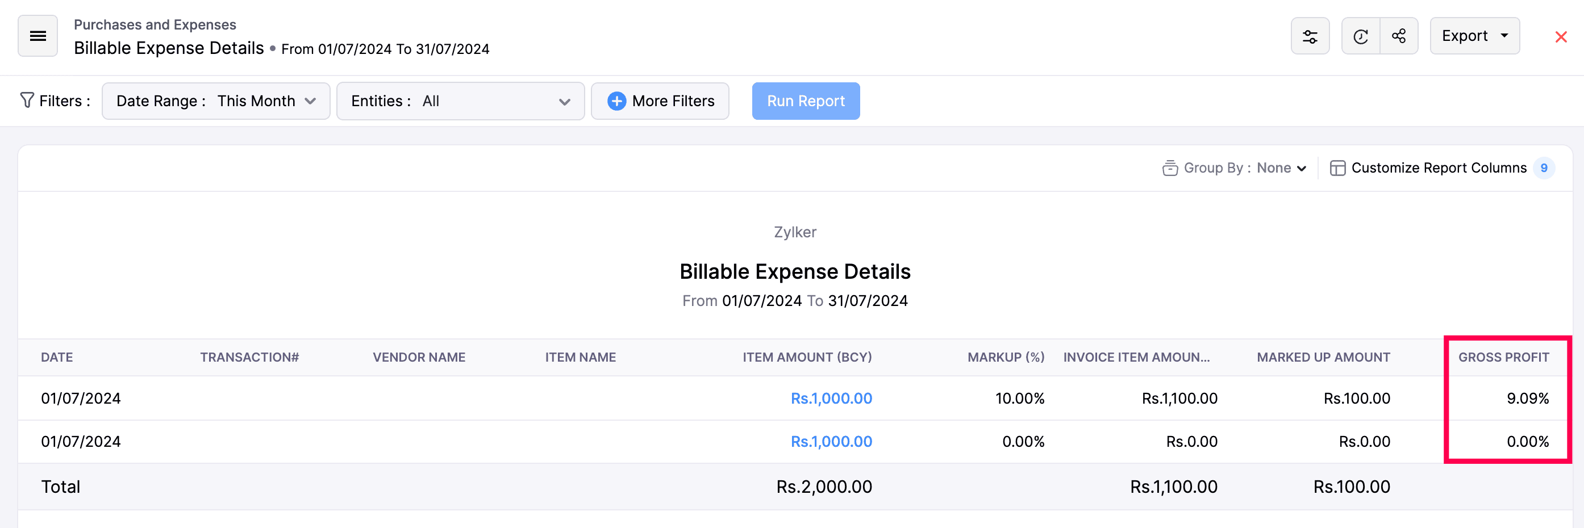Open the first Rs.1,000.00 amount link
The width and height of the screenshot is (1584, 528).
pos(831,397)
